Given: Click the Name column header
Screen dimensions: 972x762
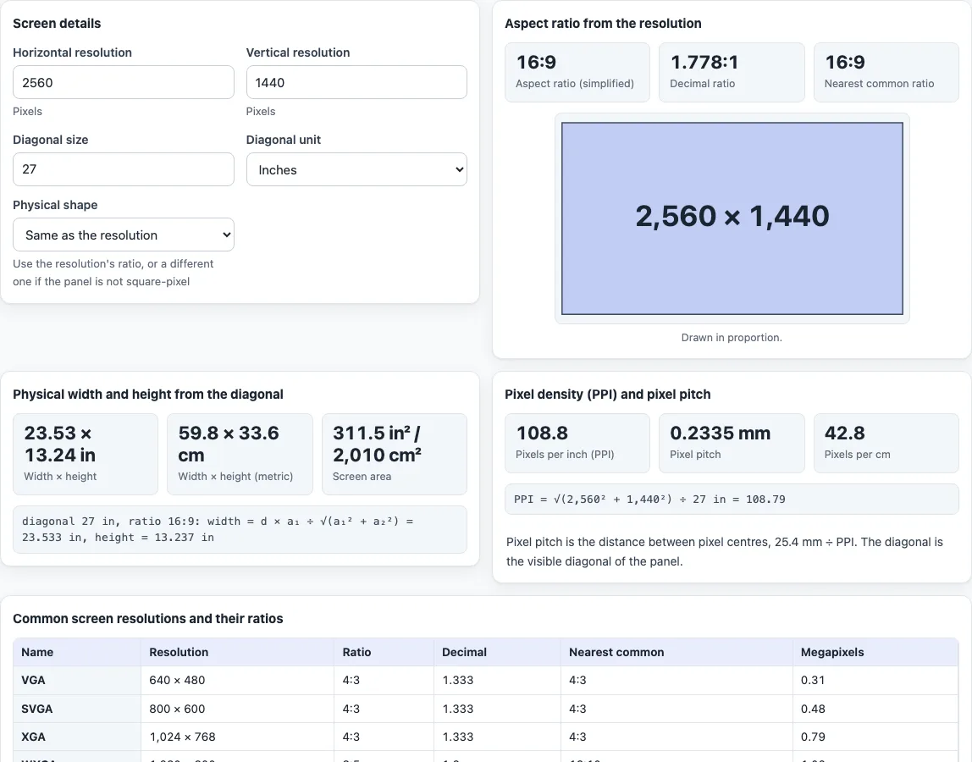Looking at the screenshot, I should click(x=77, y=652).
